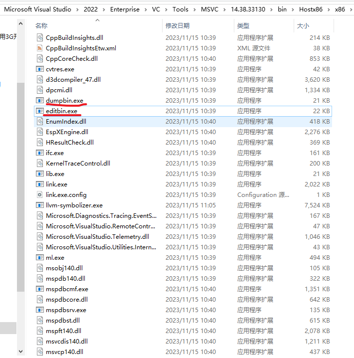The height and width of the screenshot is (358, 354).
Task: Select the mspft140.dll file icon
Action: coord(40,331)
